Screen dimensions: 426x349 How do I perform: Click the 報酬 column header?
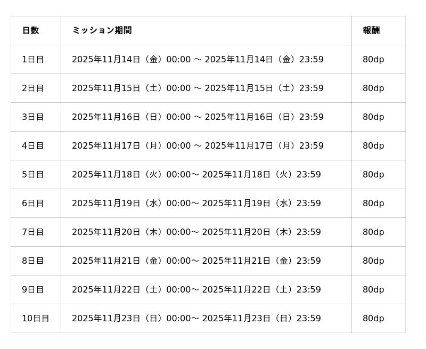tap(371, 30)
